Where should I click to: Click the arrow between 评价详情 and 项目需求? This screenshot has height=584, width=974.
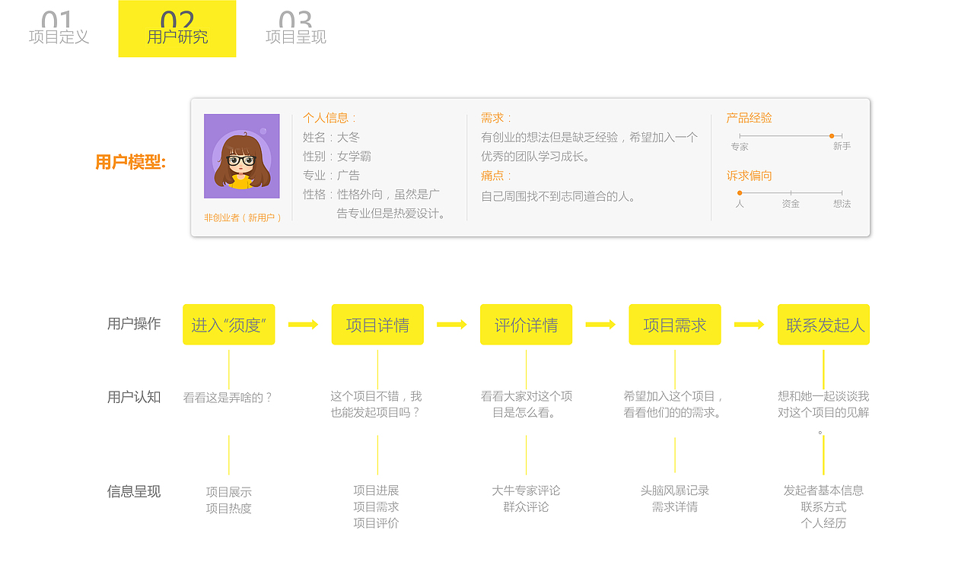click(600, 325)
